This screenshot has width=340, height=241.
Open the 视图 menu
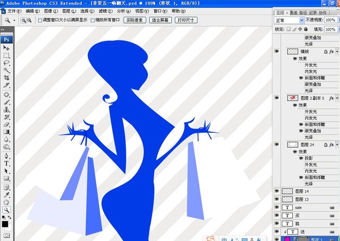click(x=142, y=11)
